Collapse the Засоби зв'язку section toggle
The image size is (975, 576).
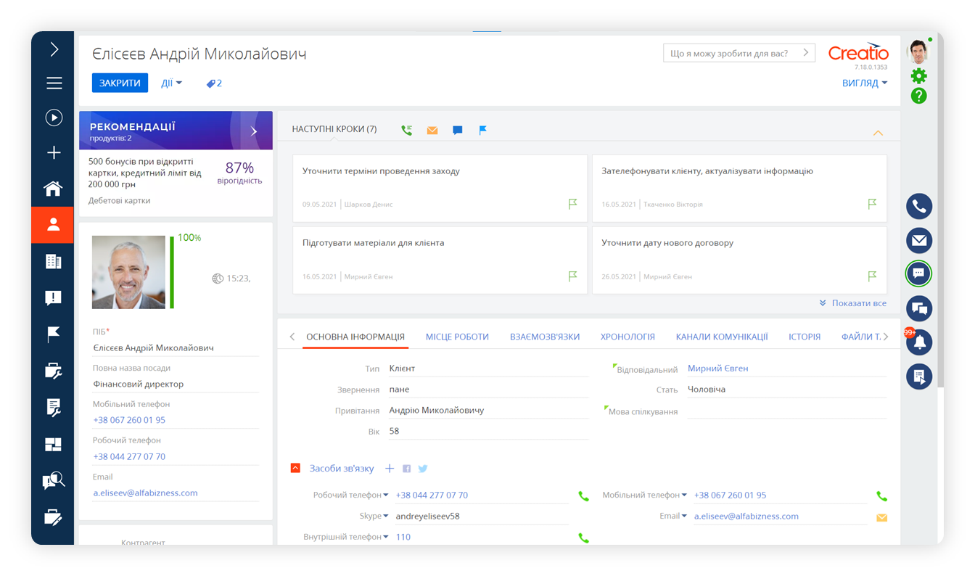pos(295,469)
